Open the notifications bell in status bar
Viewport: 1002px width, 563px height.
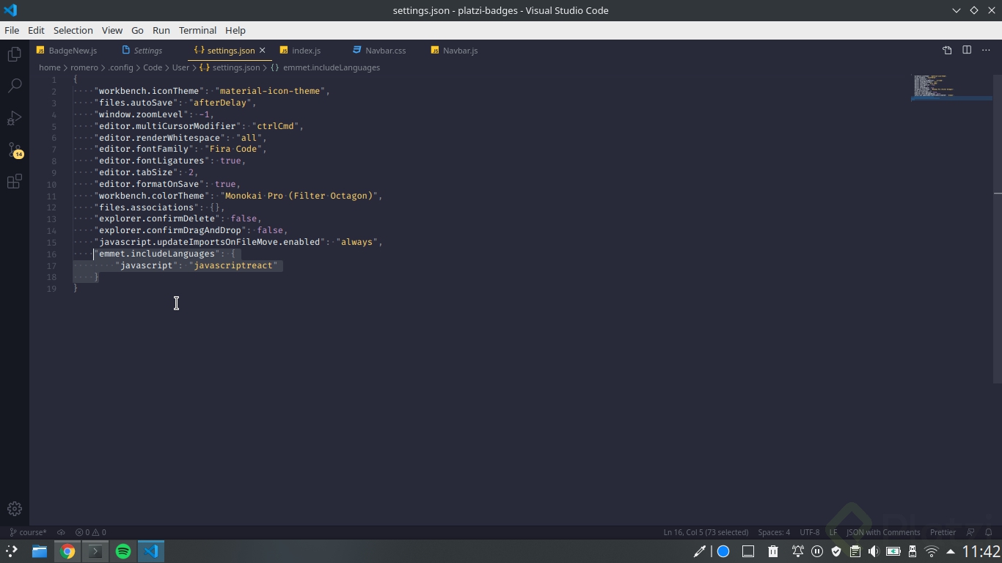pyautogui.click(x=988, y=532)
